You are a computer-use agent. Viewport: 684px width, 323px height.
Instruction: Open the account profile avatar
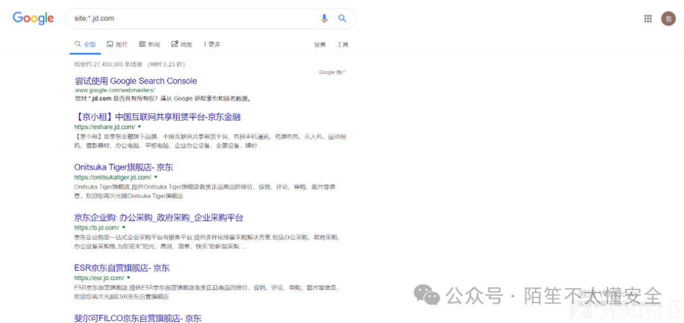(668, 18)
